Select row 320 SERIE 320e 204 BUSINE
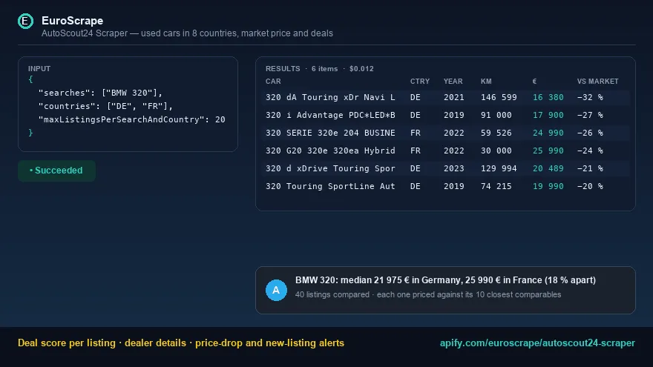 tap(446, 133)
